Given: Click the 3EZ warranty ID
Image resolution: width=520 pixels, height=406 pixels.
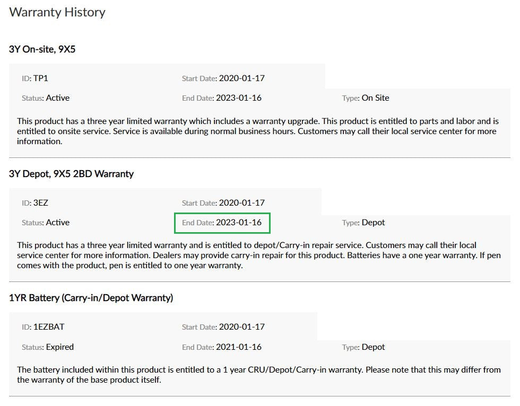Looking at the screenshot, I should 40,202.
